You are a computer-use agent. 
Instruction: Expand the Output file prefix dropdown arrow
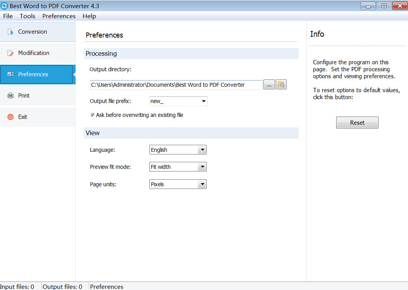click(x=204, y=101)
